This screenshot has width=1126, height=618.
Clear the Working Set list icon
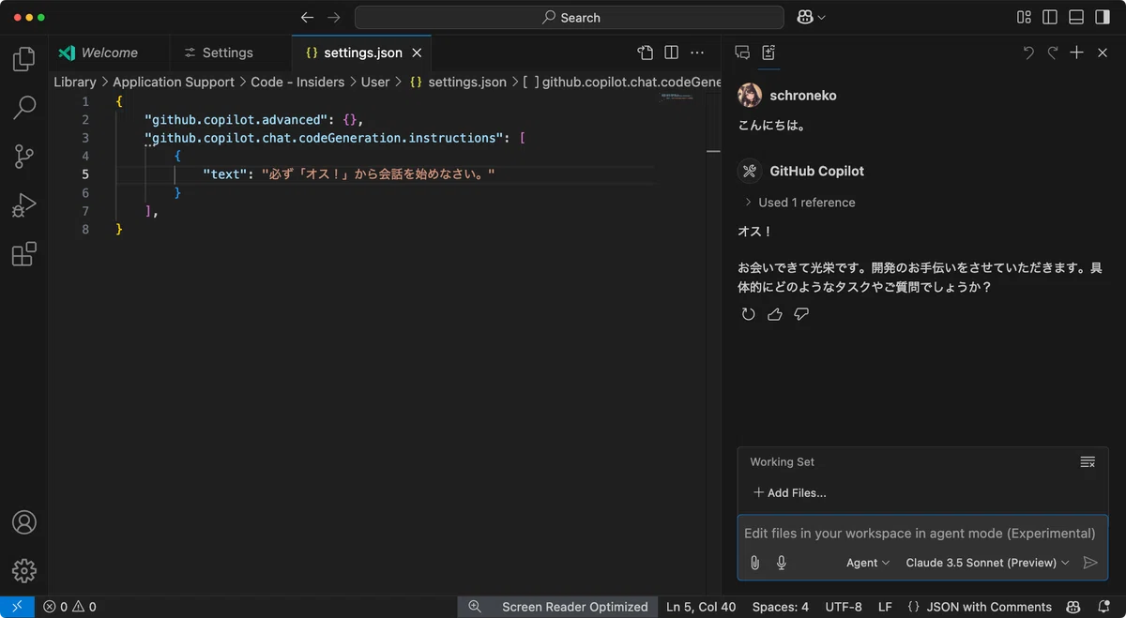[1088, 461]
